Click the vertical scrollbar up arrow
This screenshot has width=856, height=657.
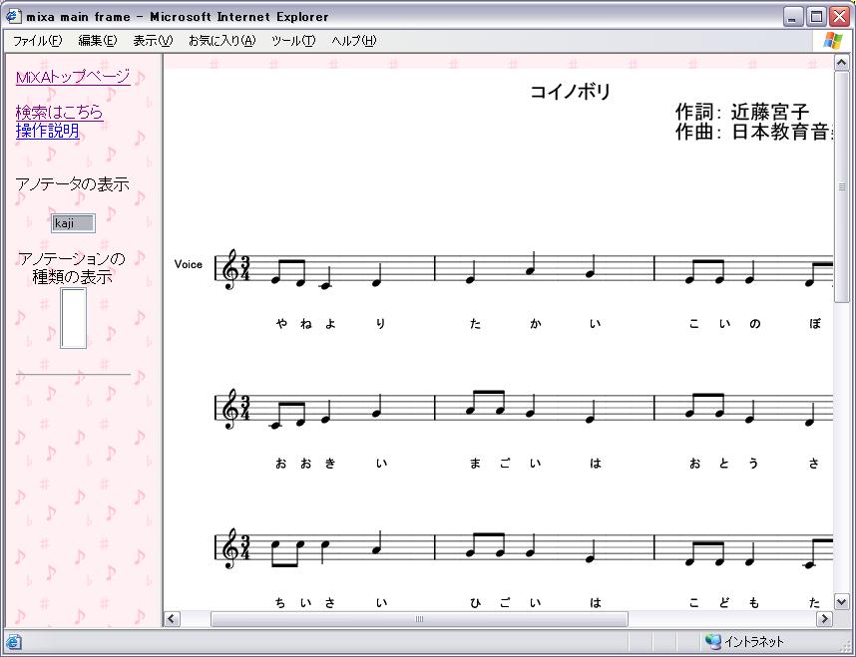tap(841, 63)
